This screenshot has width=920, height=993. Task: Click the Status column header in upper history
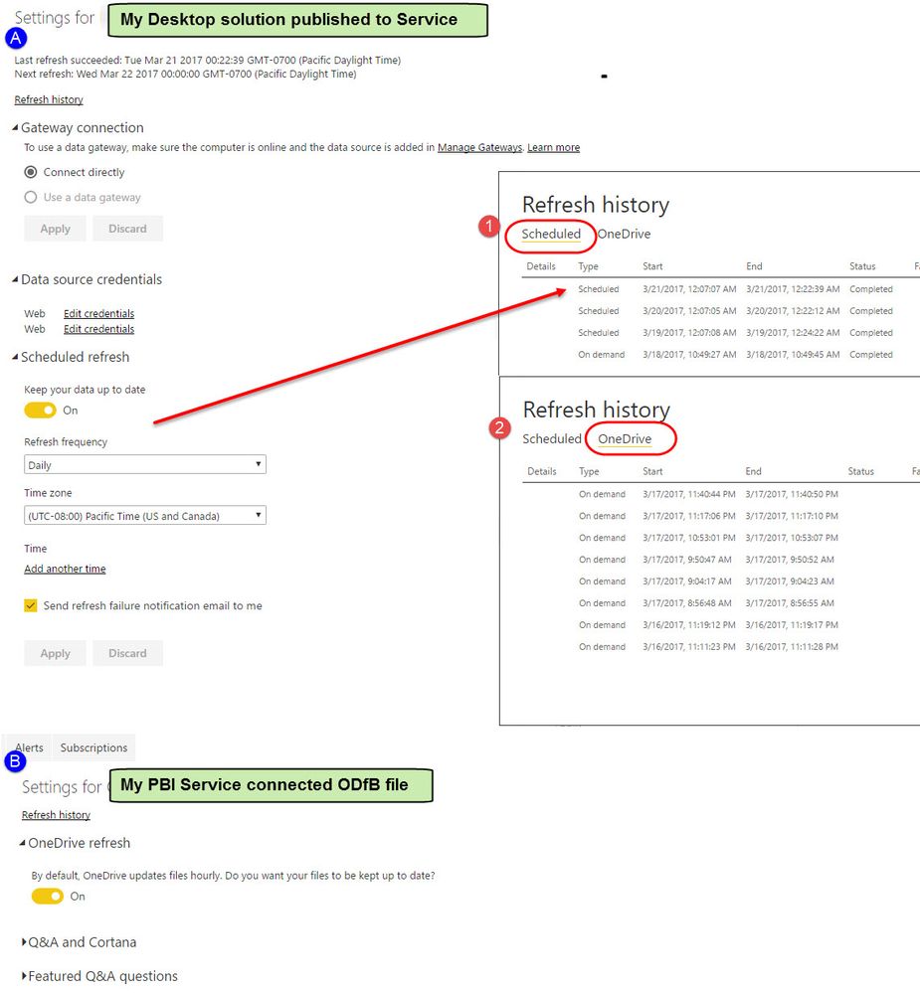click(862, 266)
